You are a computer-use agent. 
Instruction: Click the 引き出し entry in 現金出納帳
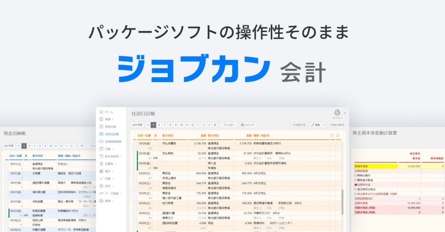coord(63,164)
